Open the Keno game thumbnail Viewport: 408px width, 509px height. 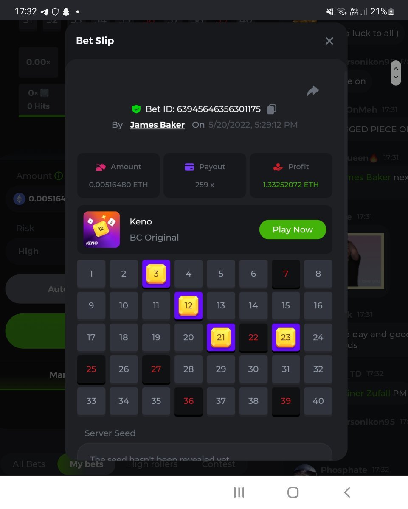[101, 229]
